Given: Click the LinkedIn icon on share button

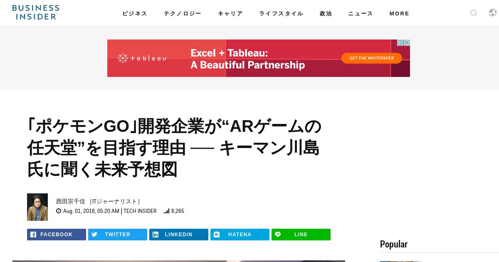Looking at the screenshot, I should [x=156, y=235].
